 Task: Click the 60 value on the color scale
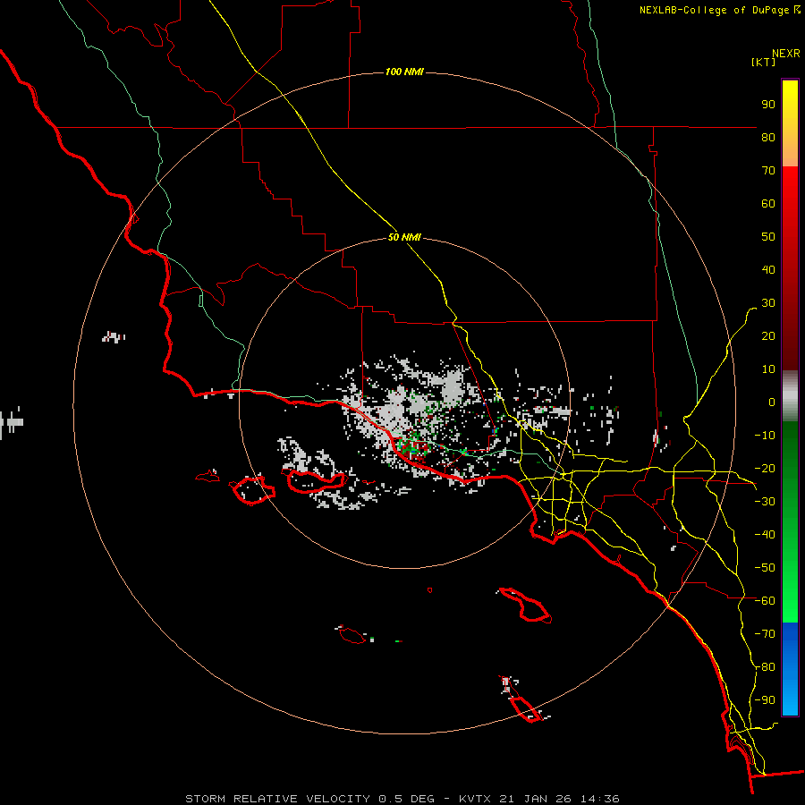click(x=768, y=203)
